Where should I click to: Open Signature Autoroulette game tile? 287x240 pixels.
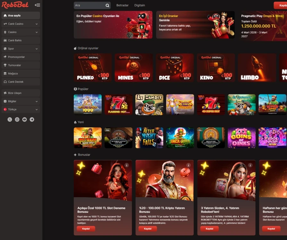[211, 138]
